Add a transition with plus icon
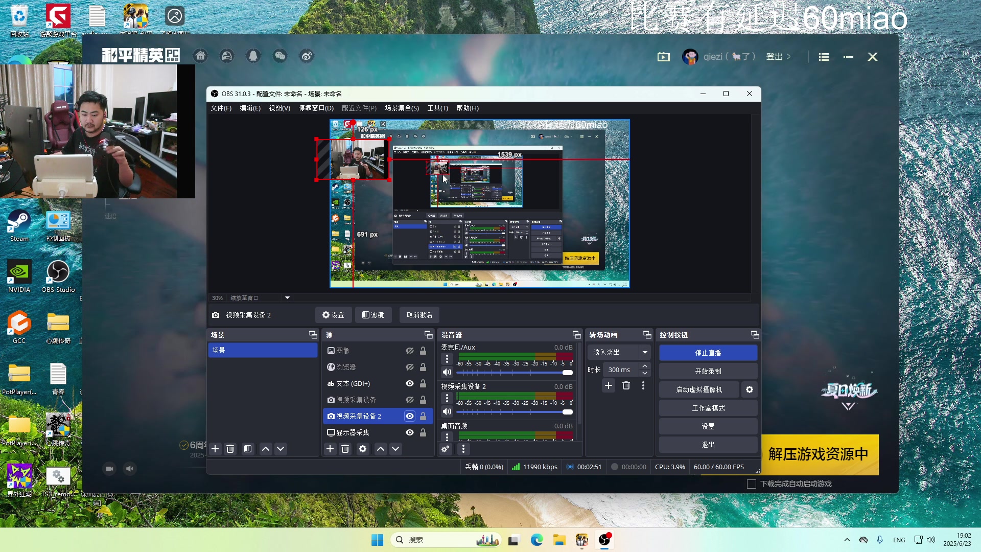Screen dimensions: 981x552 pos(609,385)
